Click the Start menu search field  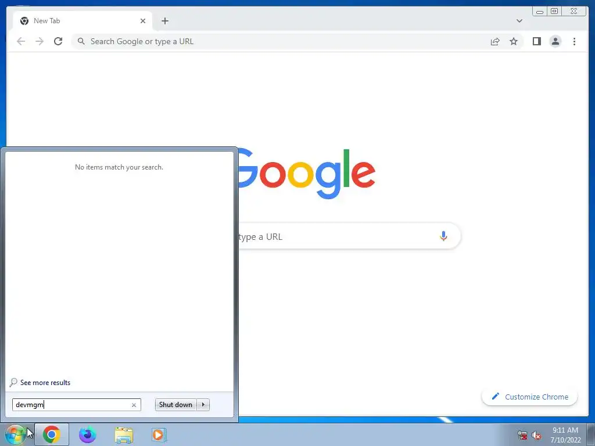[76, 405]
